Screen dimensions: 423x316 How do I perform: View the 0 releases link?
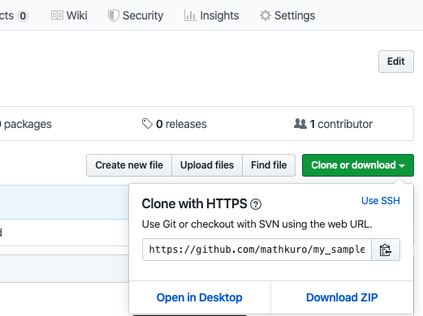175,124
